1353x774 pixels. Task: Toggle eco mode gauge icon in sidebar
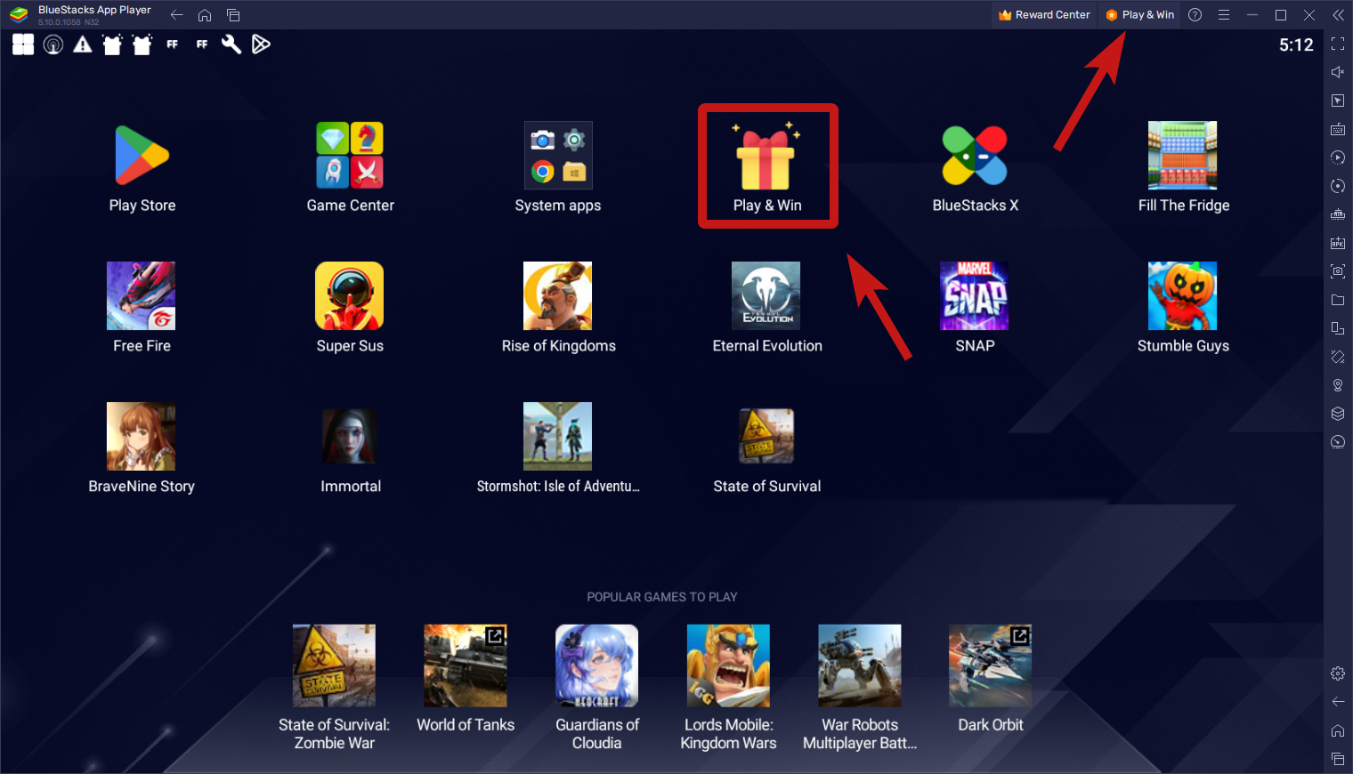point(1338,442)
